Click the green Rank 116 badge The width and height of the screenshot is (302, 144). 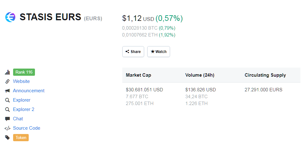coord(24,72)
